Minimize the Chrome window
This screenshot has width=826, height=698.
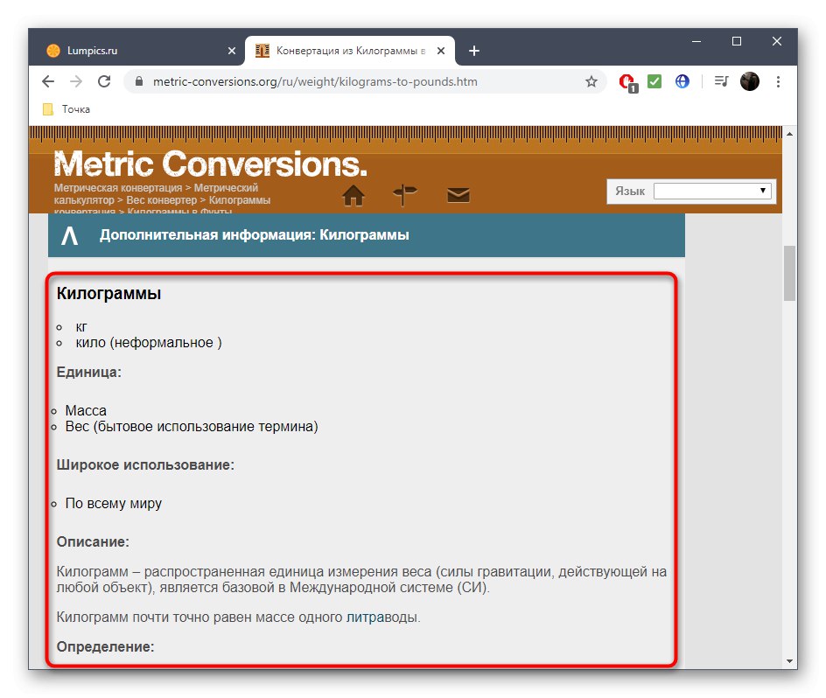tap(696, 41)
